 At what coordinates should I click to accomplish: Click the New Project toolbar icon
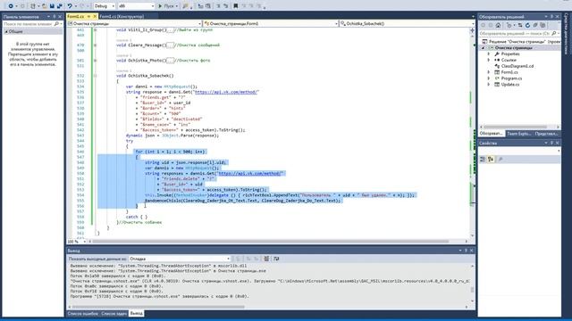coord(33,6)
